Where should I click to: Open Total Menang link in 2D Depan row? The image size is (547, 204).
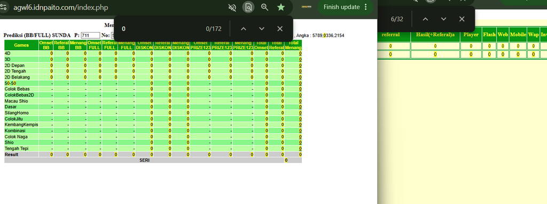[300, 66]
